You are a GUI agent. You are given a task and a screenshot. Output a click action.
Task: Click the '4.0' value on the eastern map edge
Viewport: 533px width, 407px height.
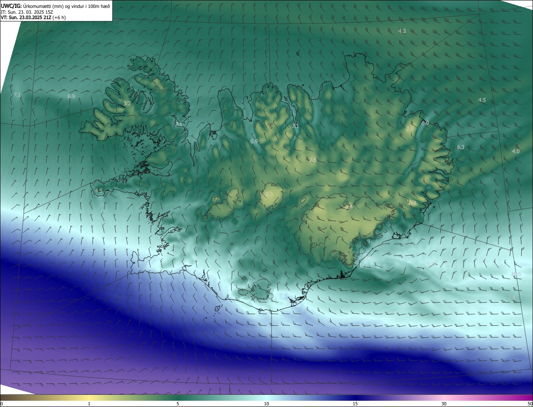(x=516, y=151)
